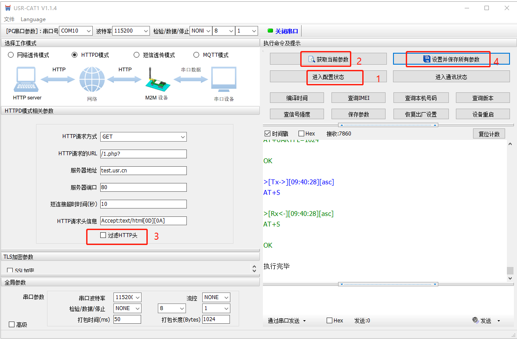
Task: Expand the HTTP请求方式 GET dropdown
Action: click(143, 137)
